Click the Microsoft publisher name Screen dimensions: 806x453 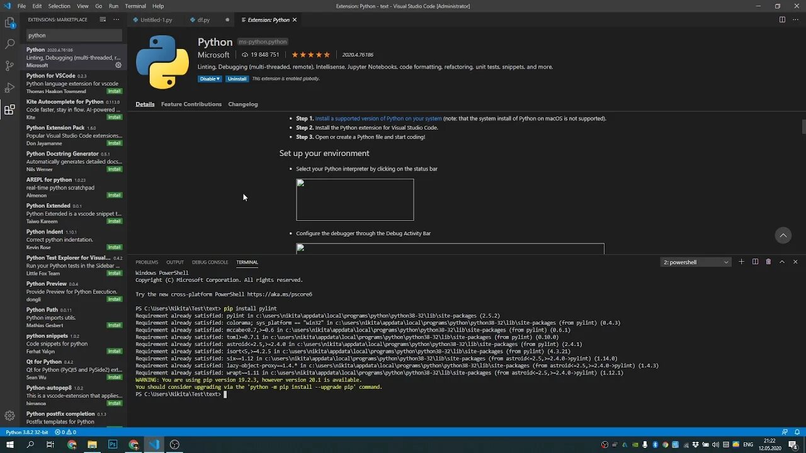coord(213,55)
